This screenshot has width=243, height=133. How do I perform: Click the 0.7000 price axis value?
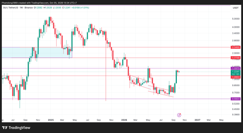point(235,93)
